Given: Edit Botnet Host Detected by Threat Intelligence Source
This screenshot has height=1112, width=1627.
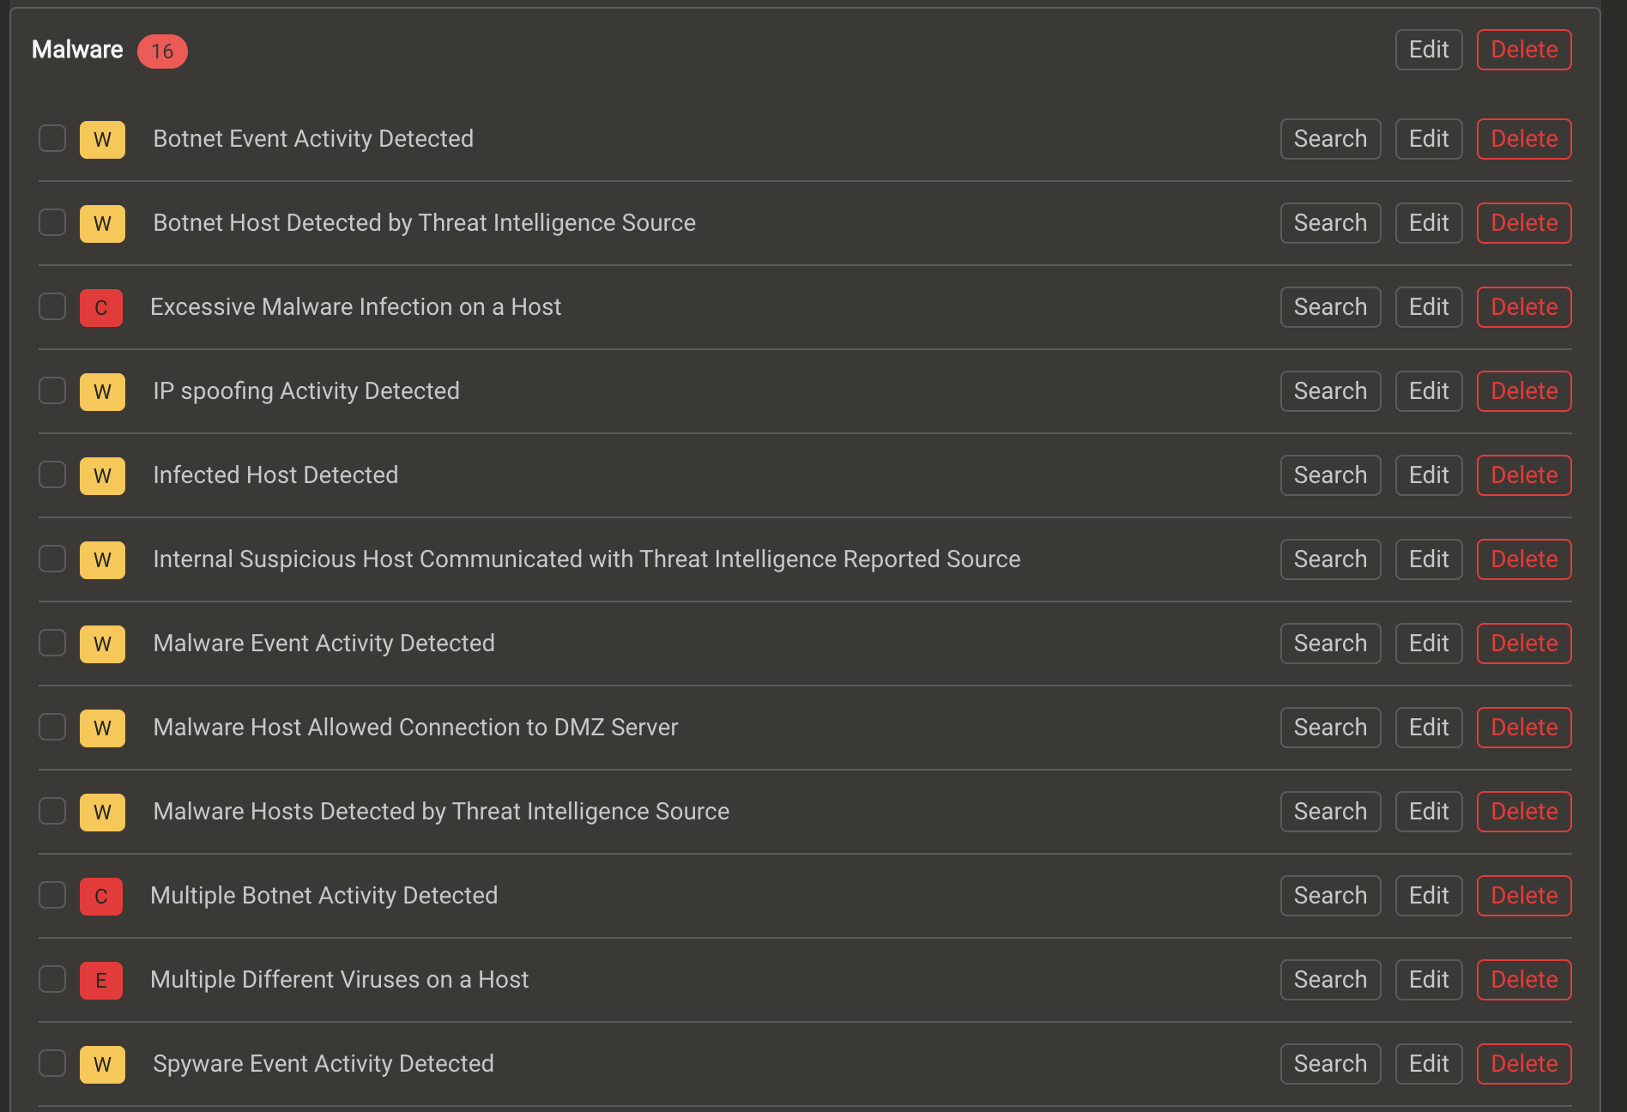Looking at the screenshot, I should [x=1429, y=223].
